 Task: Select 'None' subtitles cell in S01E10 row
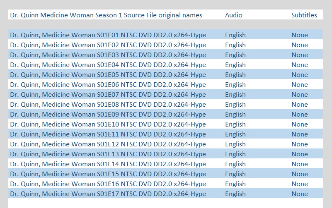[300, 124]
